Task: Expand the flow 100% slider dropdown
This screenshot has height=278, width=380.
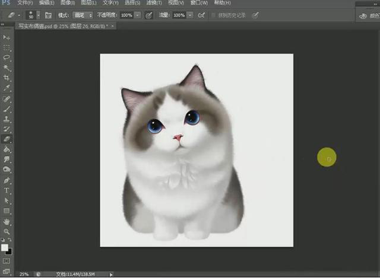Action: tap(191, 15)
